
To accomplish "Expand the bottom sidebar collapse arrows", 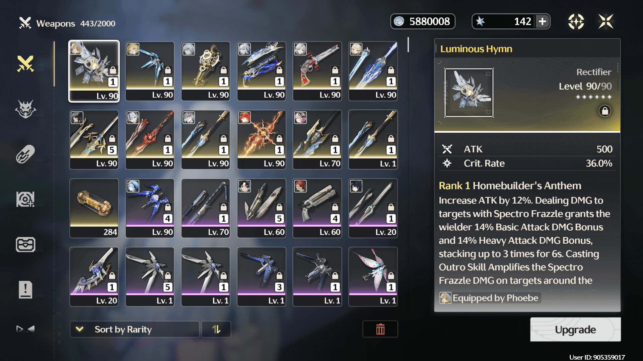I will 25,329.
